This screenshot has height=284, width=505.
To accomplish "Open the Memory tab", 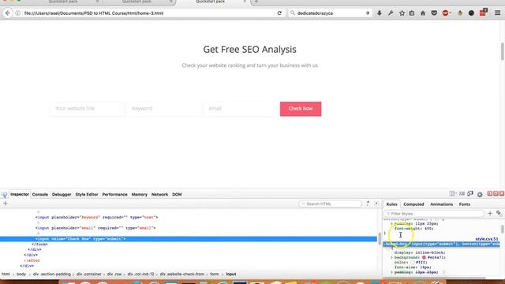I will [x=139, y=195].
